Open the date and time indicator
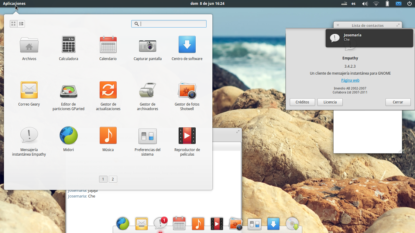415x233 pixels. coord(207,4)
